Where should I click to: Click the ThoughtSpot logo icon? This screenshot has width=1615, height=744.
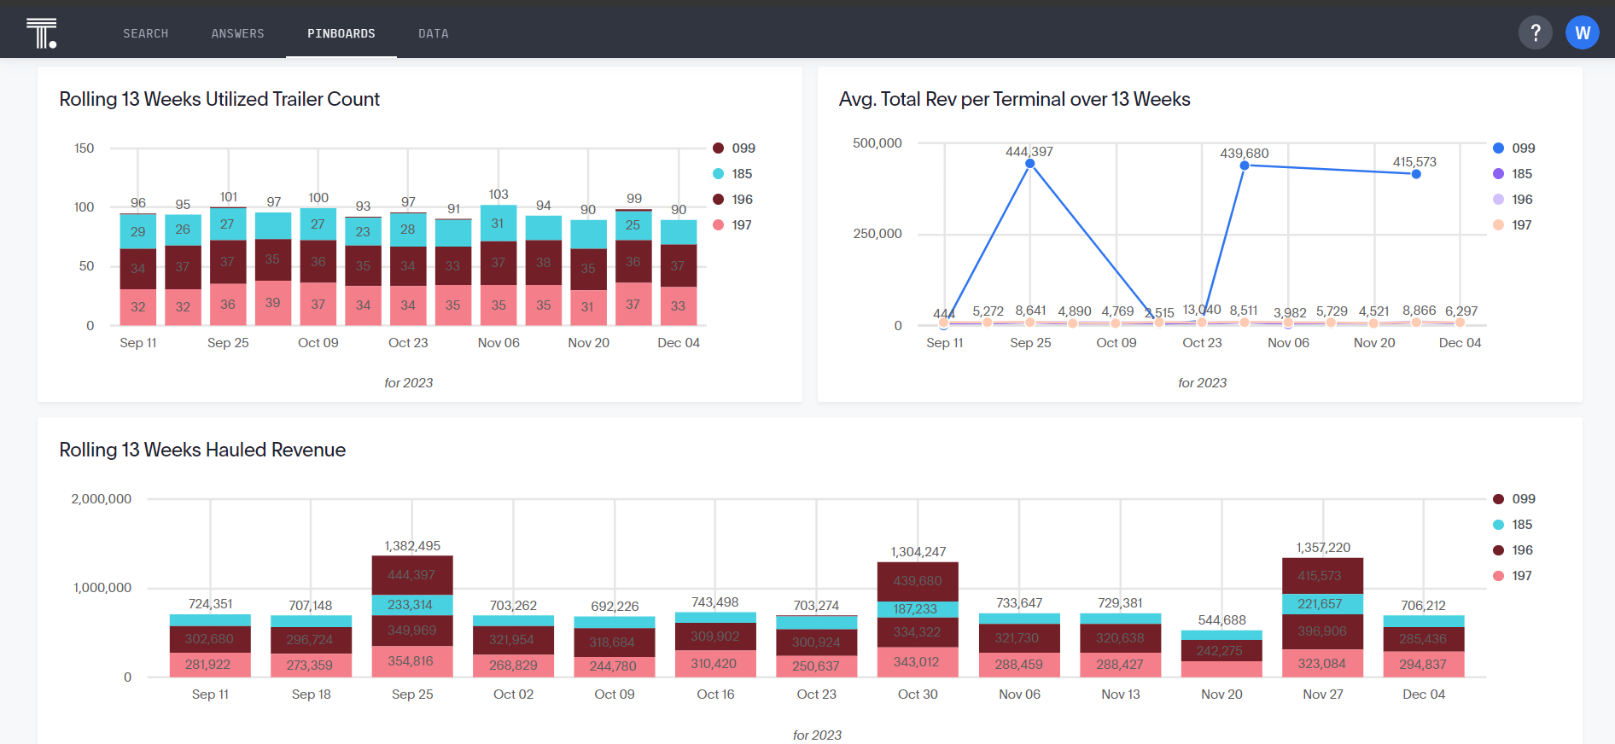coord(41,32)
